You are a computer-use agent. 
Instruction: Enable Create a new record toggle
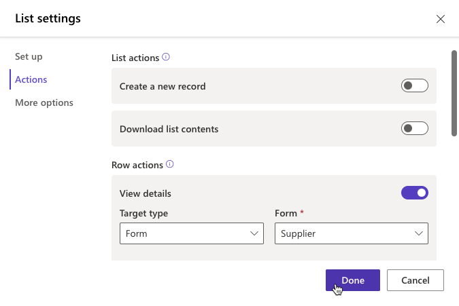415,85
